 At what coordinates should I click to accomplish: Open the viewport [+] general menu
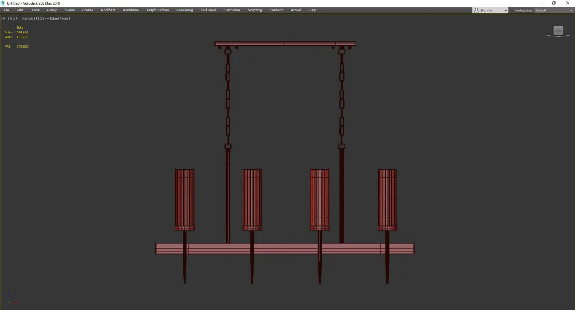pos(4,18)
